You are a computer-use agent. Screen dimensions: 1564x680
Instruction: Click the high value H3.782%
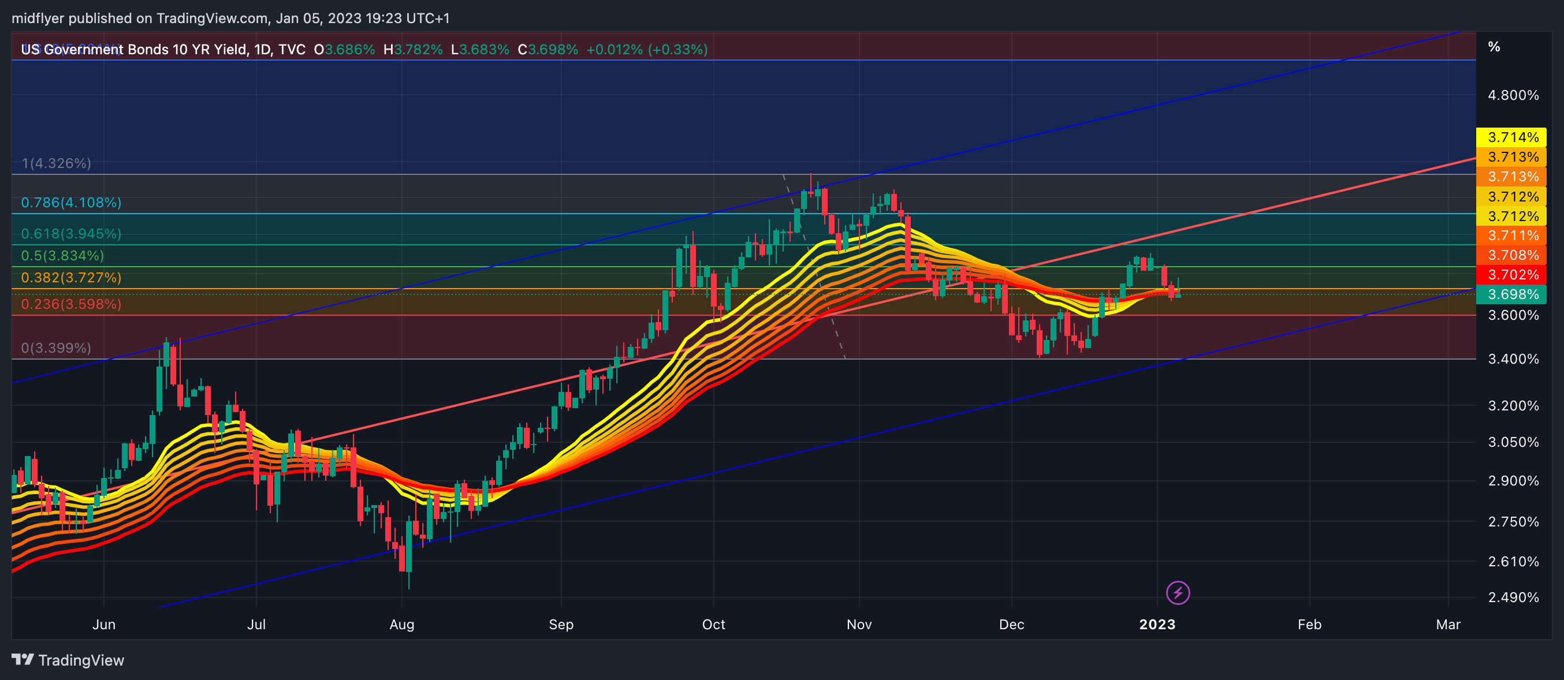click(x=413, y=49)
